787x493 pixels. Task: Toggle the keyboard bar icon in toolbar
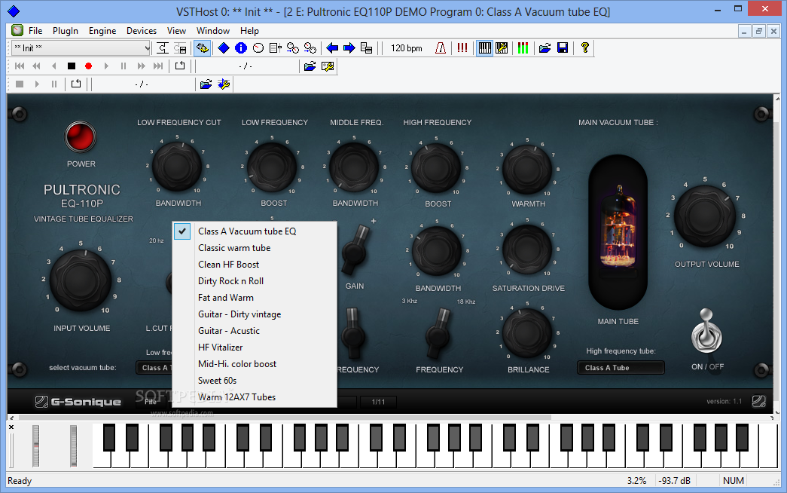[x=484, y=47]
